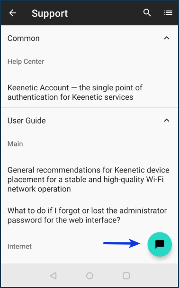
Task: Start a chat with the teal chat button
Action: click(x=160, y=244)
